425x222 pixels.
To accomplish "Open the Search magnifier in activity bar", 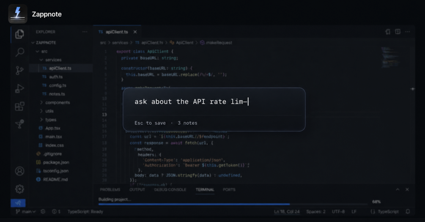I will click(x=19, y=52).
